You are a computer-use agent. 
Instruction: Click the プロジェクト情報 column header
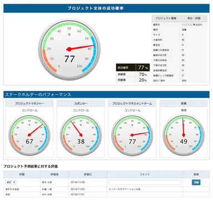166,18
